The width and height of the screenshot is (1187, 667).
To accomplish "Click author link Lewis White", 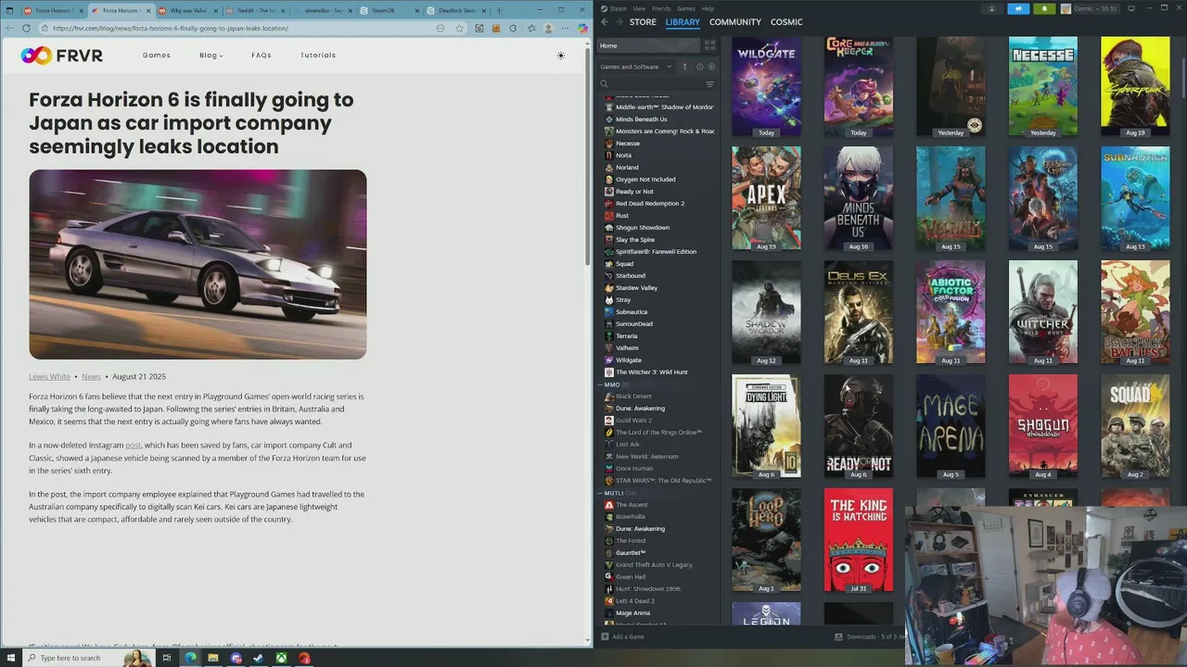I will (49, 377).
